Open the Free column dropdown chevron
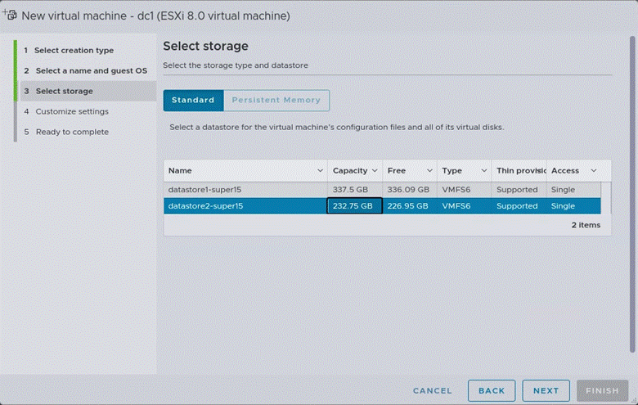This screenshot has width=638, height=405. [429, 170]
